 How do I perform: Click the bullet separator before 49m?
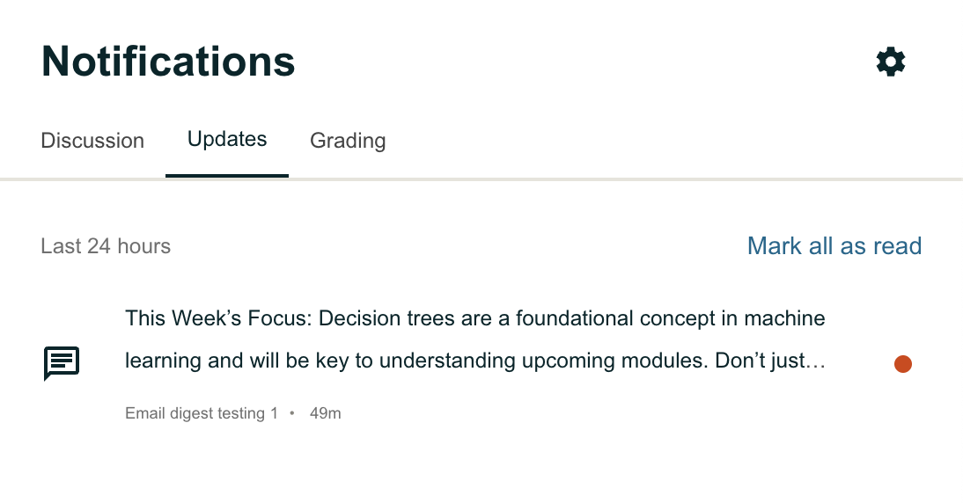[292, 413]
